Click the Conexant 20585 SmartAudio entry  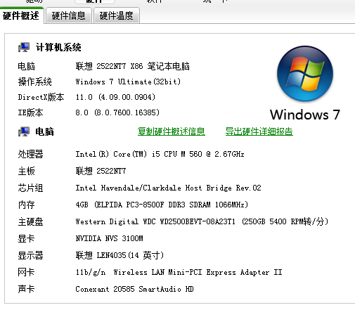click(134, 289)
